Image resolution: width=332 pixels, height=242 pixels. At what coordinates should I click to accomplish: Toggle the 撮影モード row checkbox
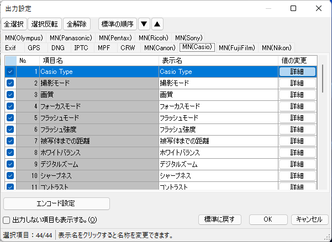coord(10,83)
